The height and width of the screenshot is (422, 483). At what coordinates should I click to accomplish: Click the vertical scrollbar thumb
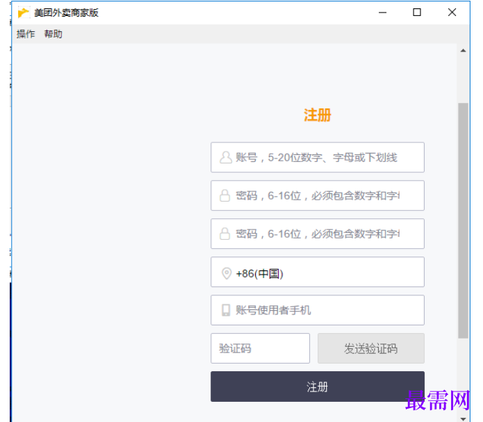click(463, 220)
